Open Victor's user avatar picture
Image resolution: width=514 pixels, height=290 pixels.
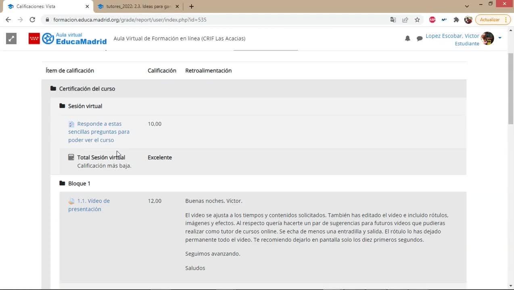(x=487, y=38)
